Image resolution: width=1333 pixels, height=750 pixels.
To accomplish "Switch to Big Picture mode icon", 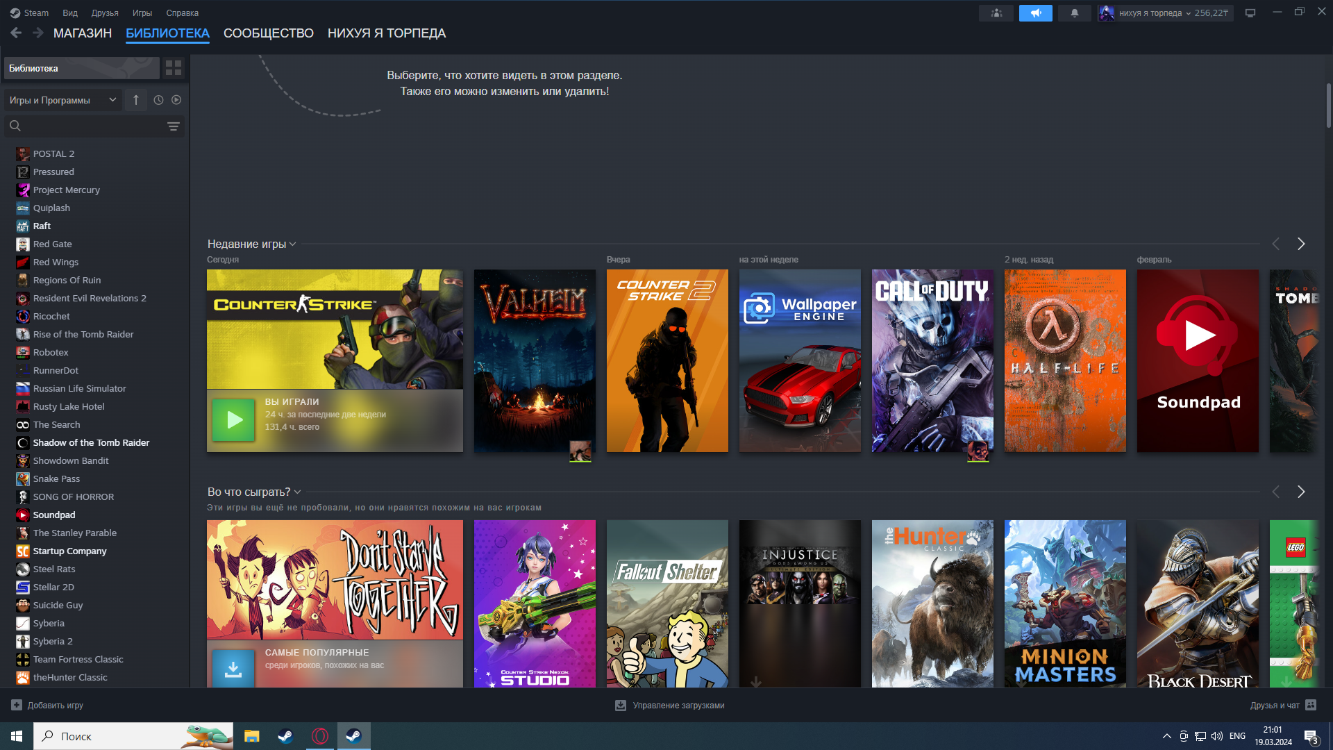I will point(1250,13).
